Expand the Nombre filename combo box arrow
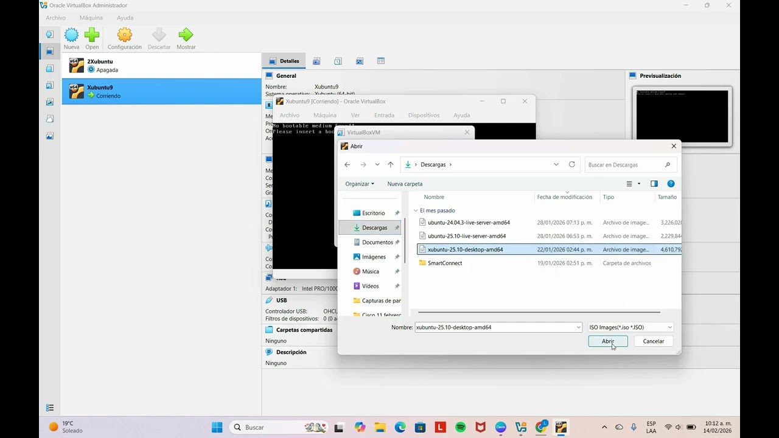The image size is (779, 438). click(x=578, y=327)
